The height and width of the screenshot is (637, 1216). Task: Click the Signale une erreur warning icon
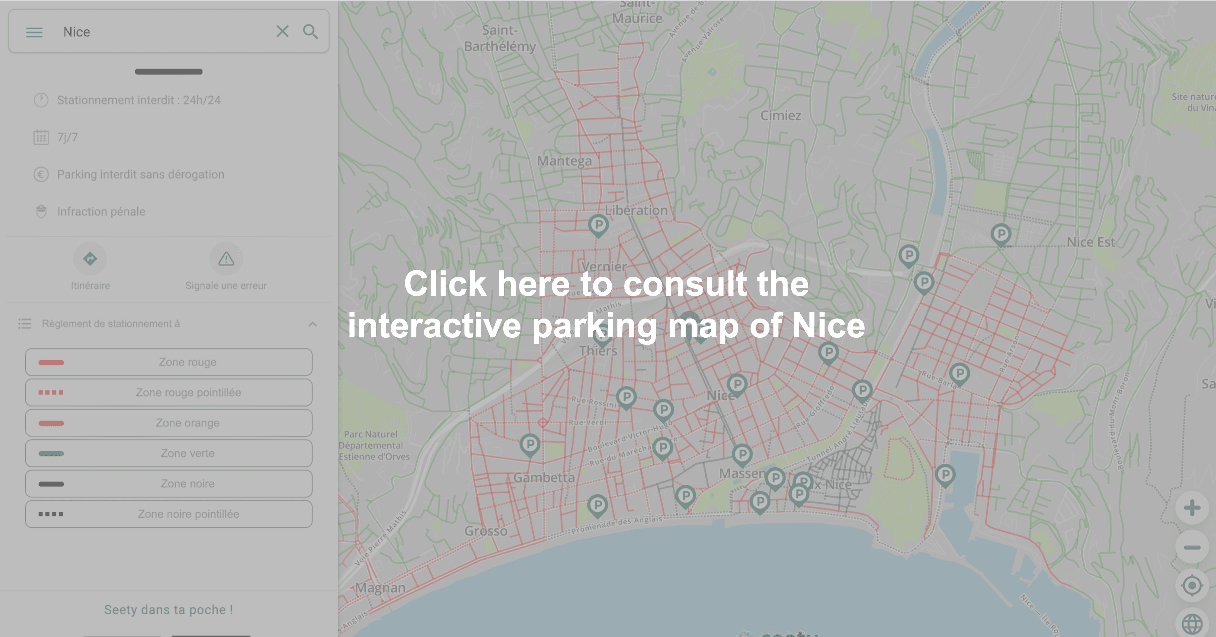[x=226, y=258]
